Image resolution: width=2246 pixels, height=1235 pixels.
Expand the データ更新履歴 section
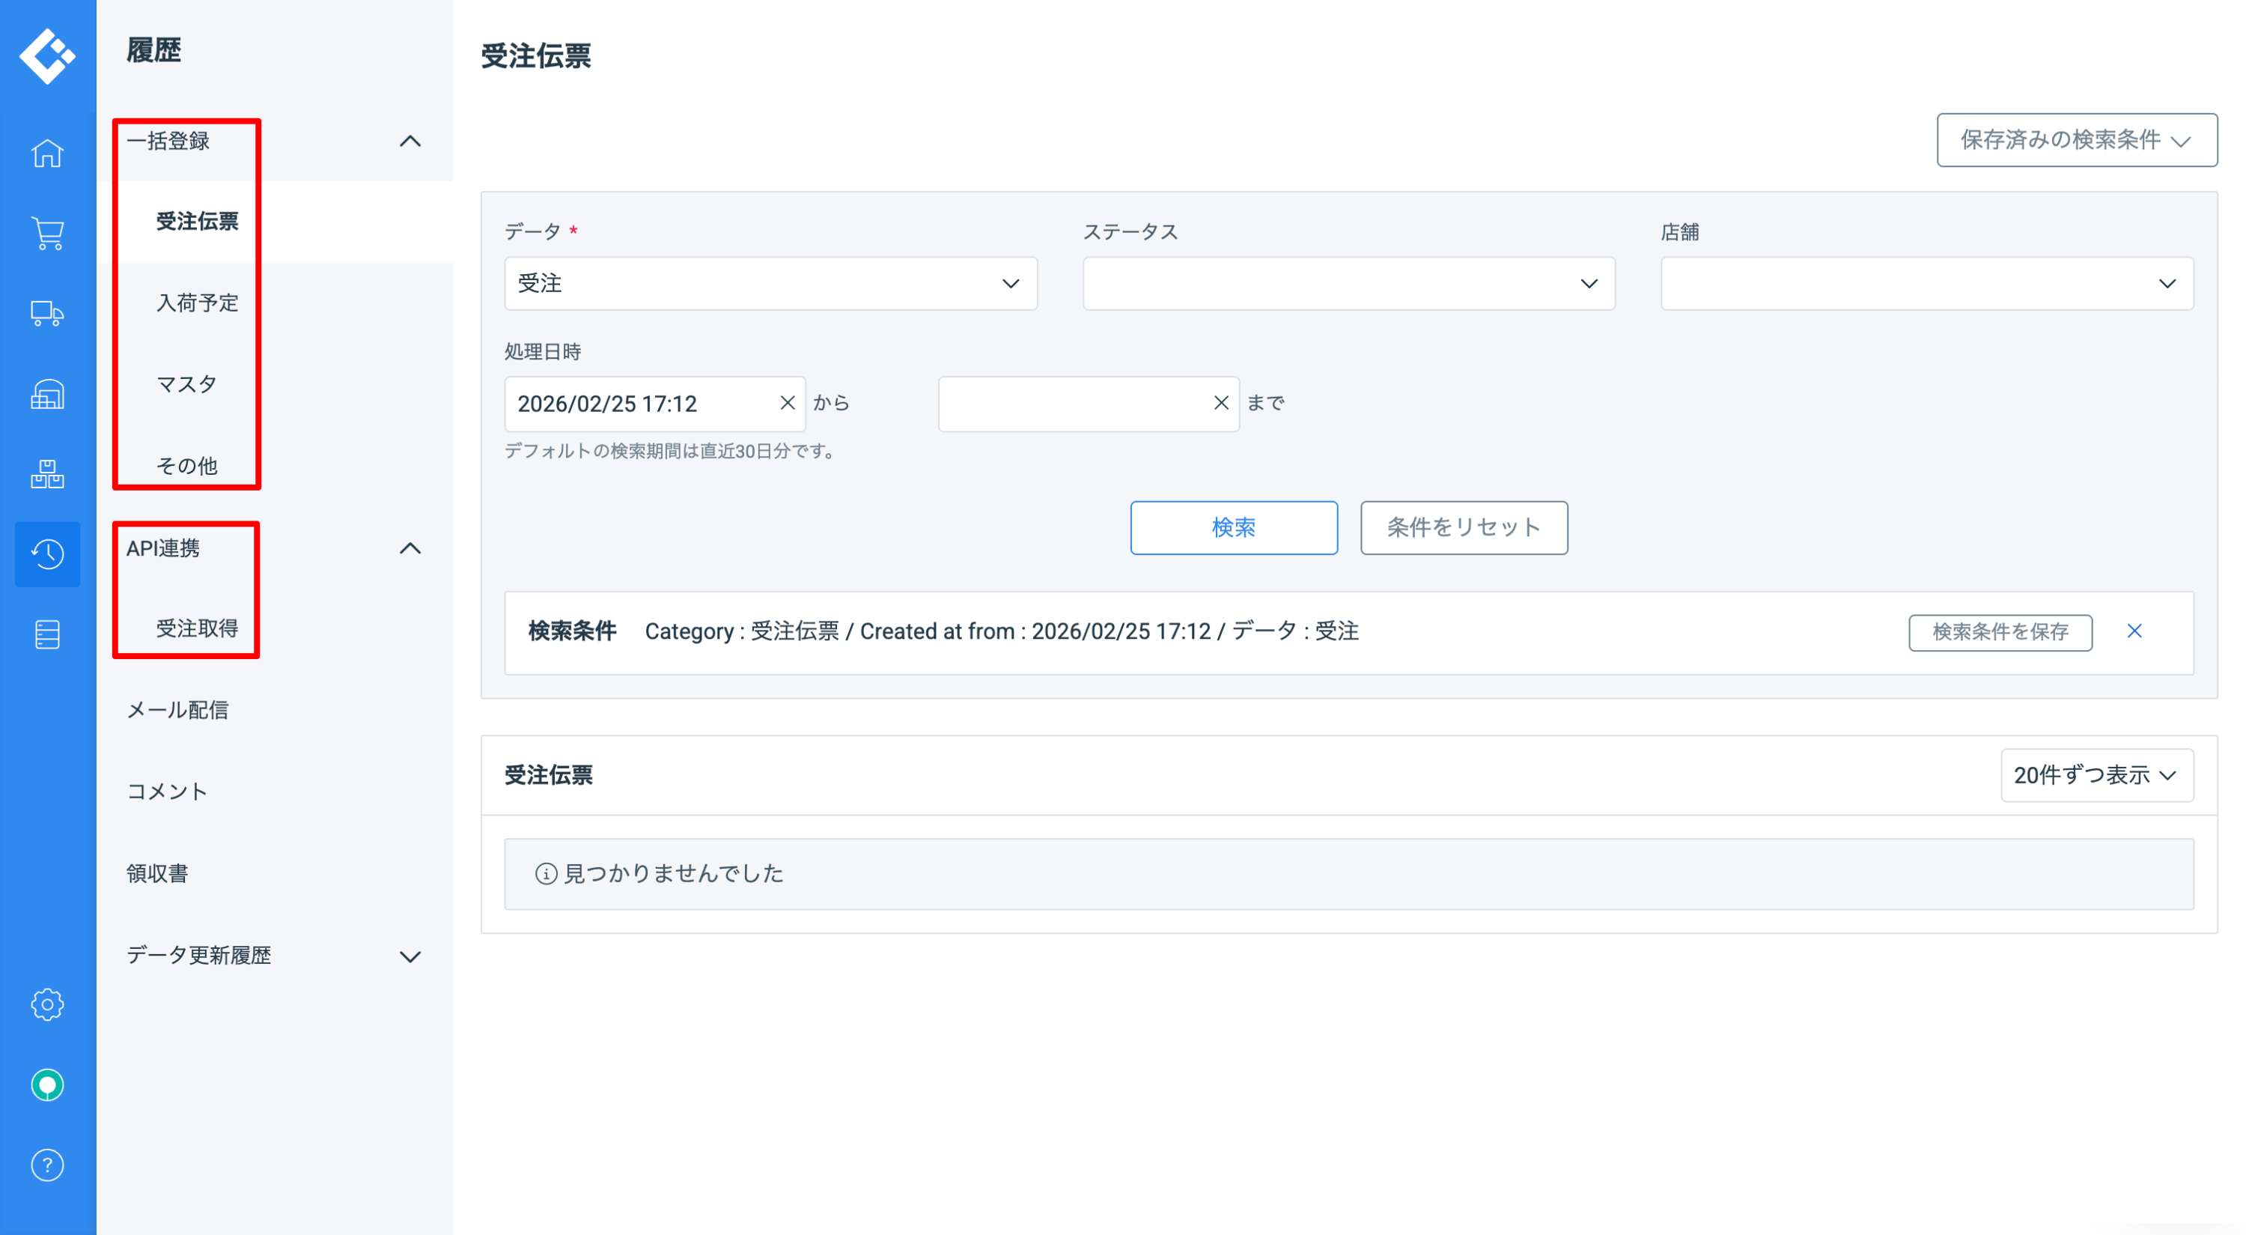coord(410,957)
